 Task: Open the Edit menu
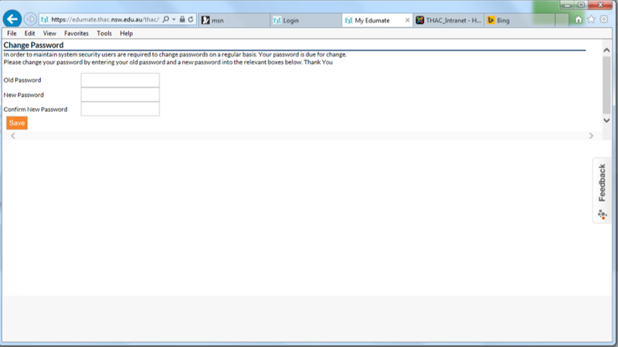(29, 33)
